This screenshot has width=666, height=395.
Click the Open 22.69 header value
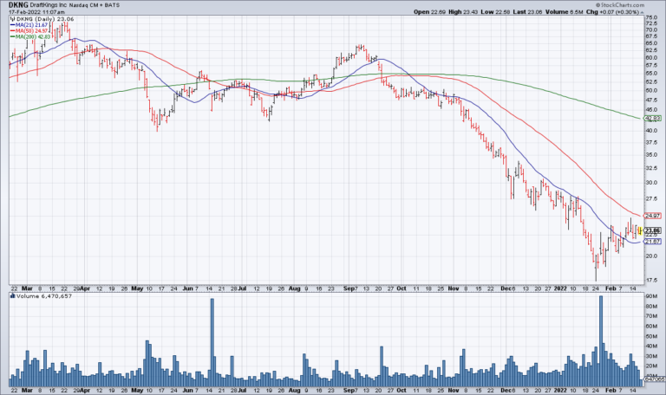click(455, 10)
